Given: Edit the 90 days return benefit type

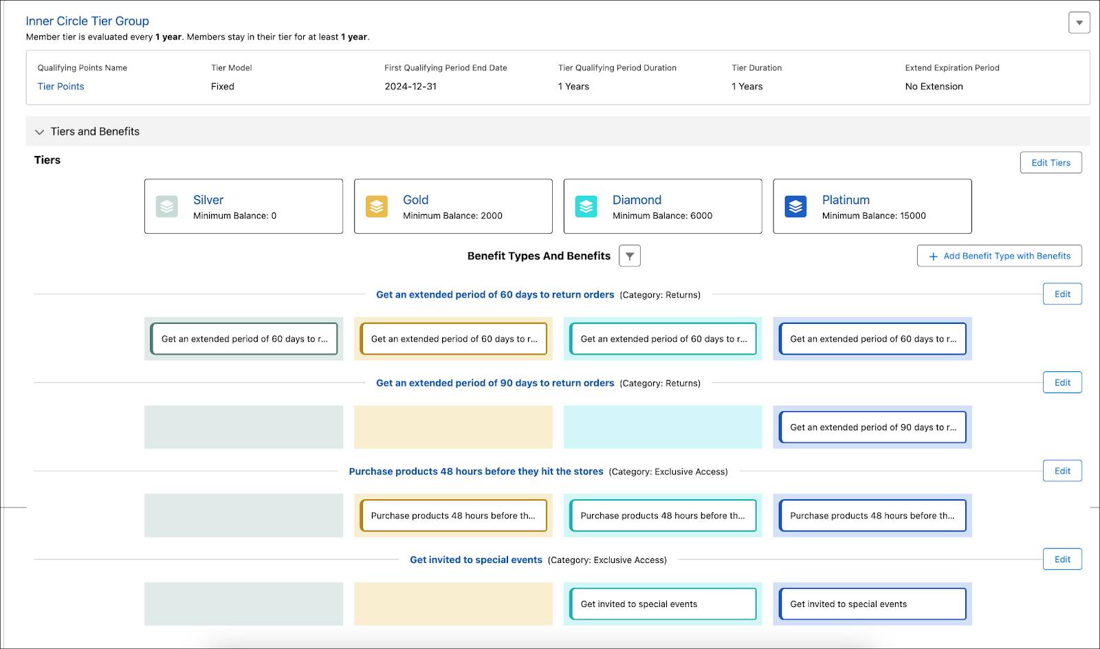Looking at the screenshot, I should click(1062, 382).
